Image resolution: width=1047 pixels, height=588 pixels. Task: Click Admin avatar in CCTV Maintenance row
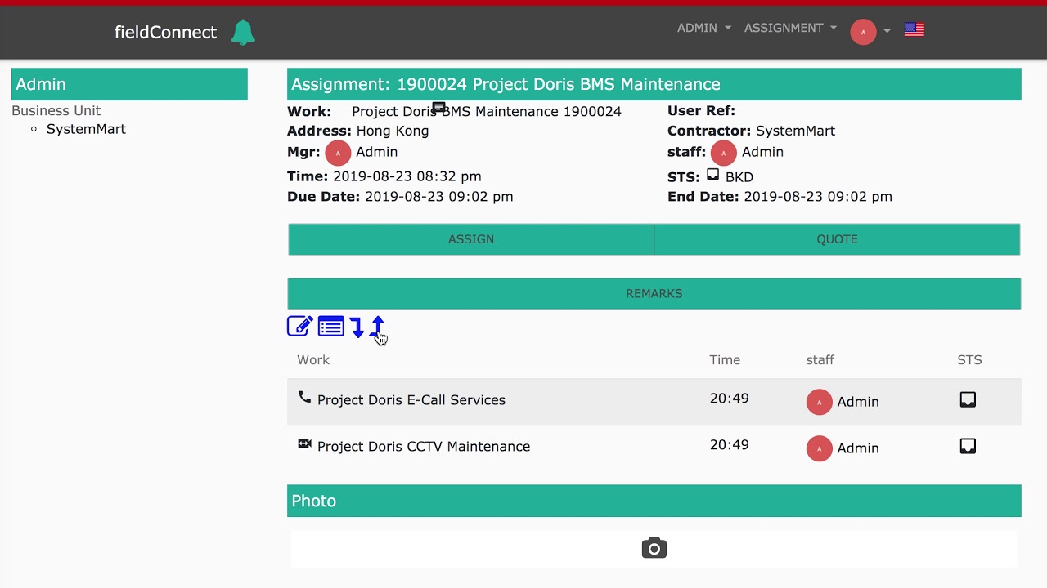[x=819, y=448]
